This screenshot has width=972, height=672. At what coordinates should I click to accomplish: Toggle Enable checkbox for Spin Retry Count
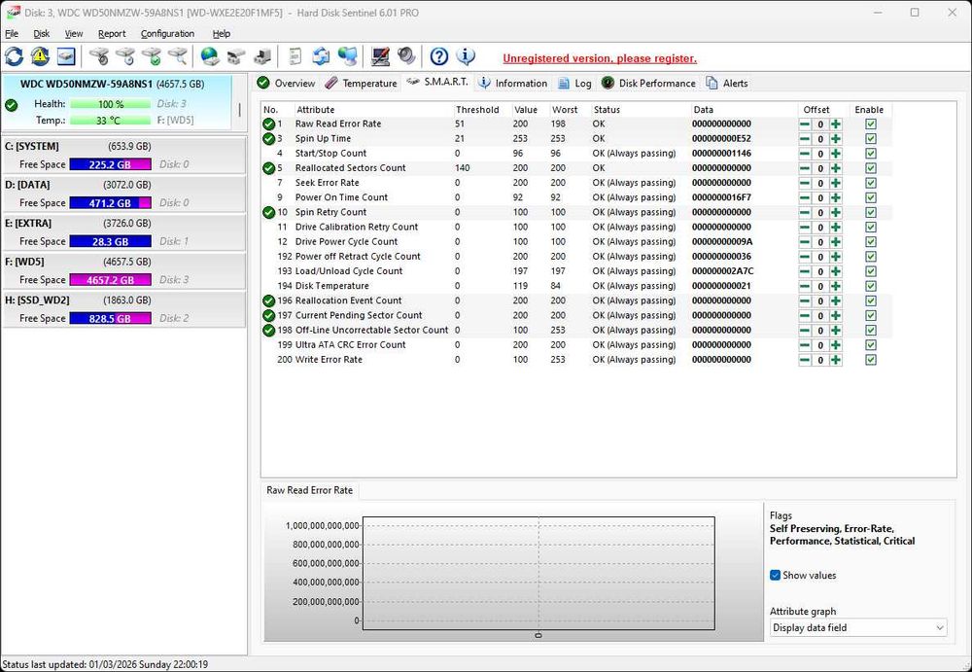click(x=870, y=212)
